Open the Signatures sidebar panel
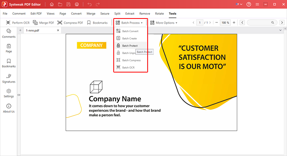Screen dimensions: 287x156 [x=9, y=78]
